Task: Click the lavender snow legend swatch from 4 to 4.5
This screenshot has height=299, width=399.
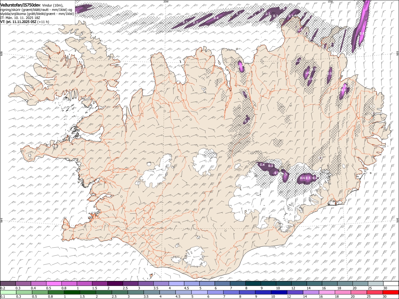Action: [x=176, y=283]
